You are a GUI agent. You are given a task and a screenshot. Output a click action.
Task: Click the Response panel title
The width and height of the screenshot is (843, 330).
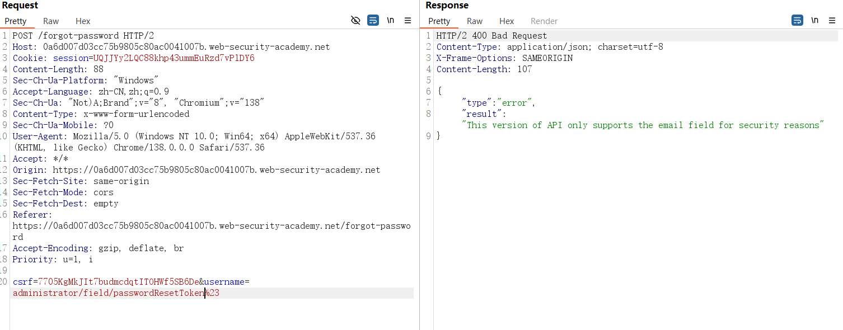coord(447,6)
